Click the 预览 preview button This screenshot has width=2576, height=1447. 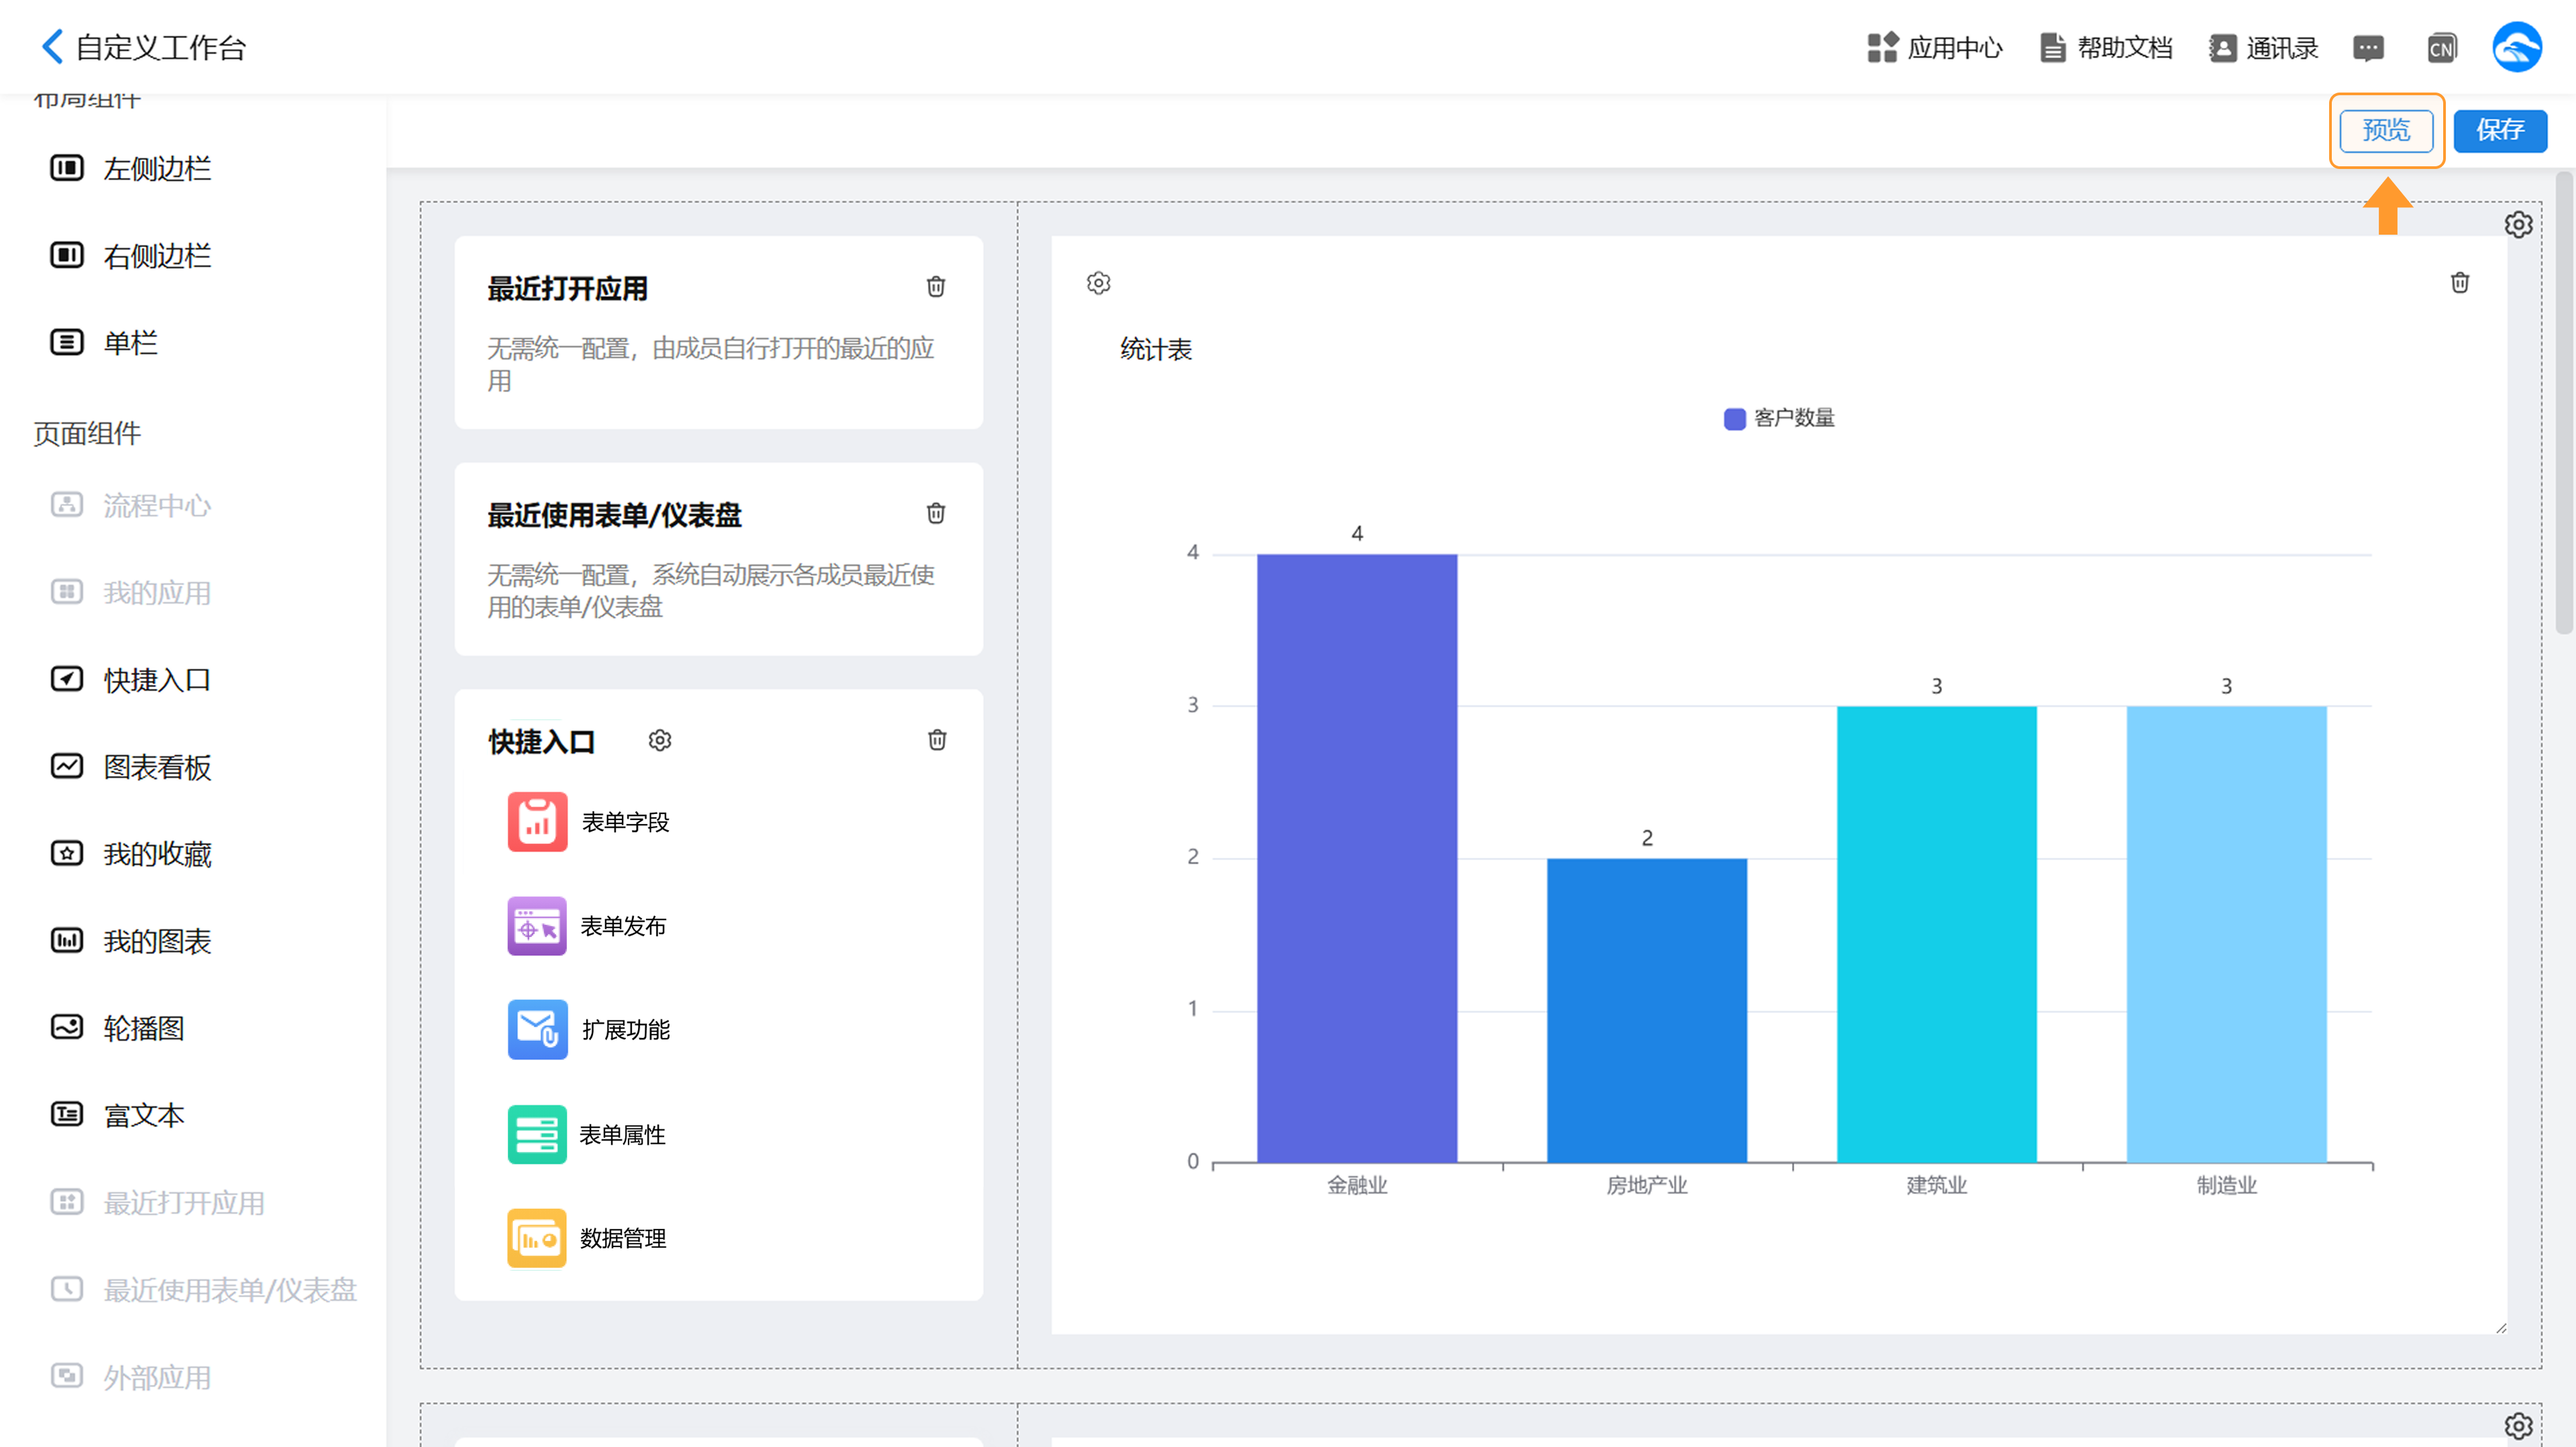point(2386,130)
